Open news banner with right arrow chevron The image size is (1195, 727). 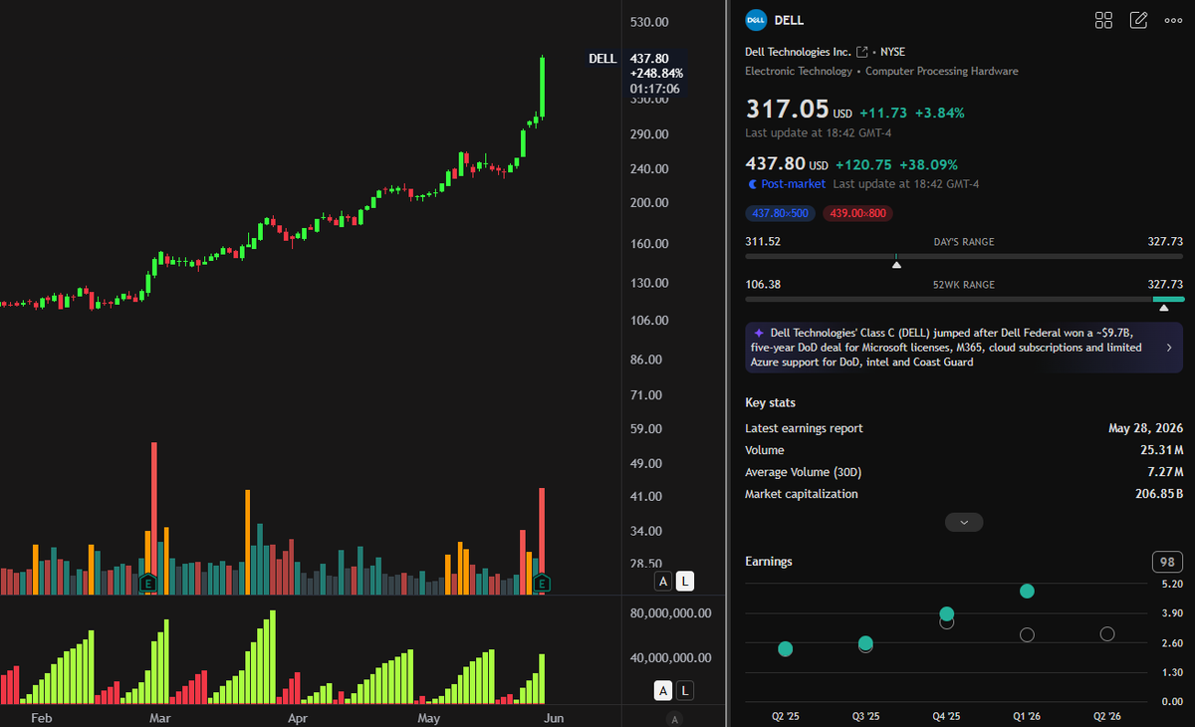(x=1168, y=348)
